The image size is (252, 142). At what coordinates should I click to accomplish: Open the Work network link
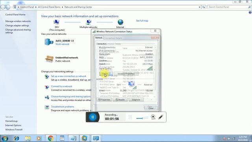(62, 44)
